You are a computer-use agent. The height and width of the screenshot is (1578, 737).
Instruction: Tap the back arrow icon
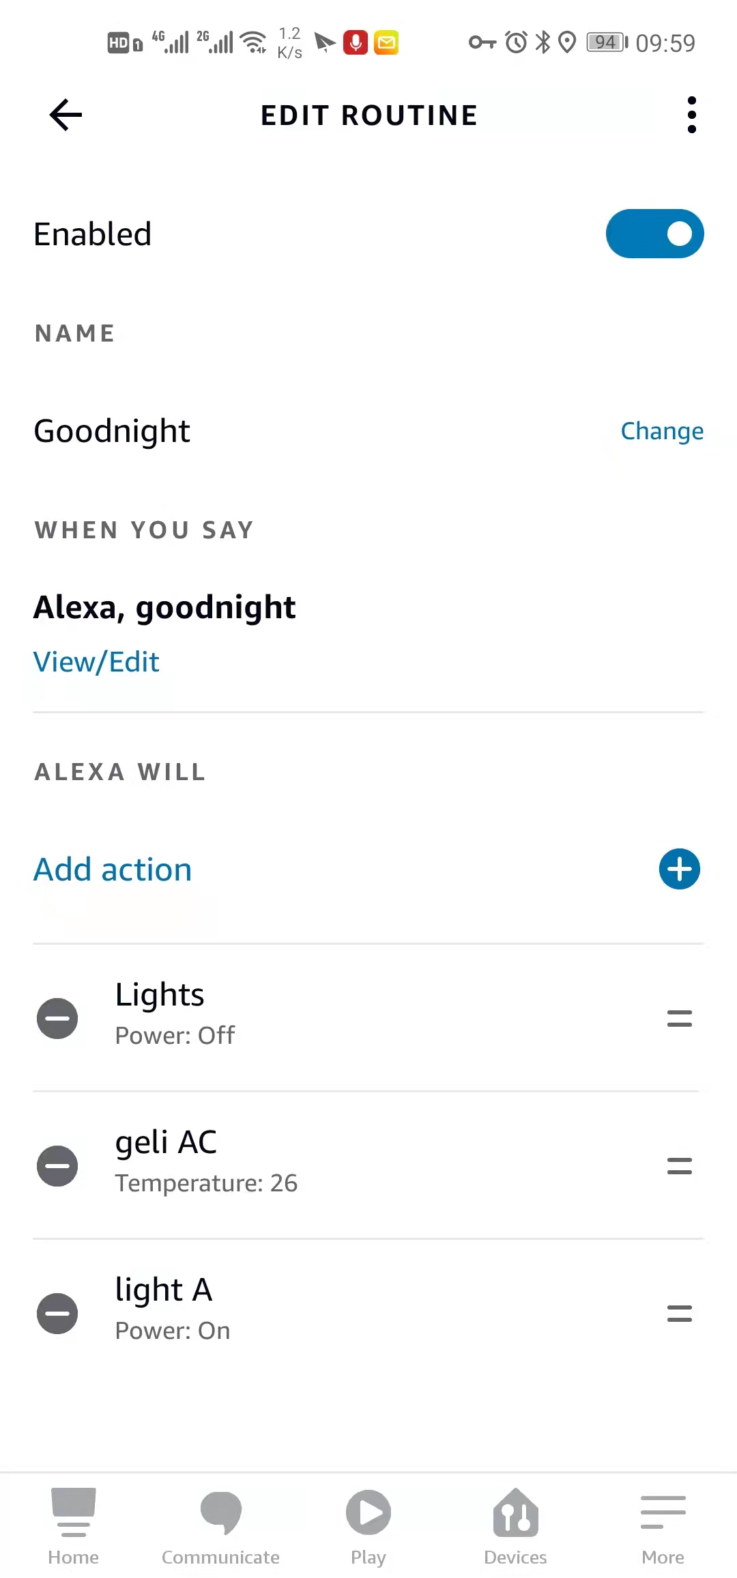pos(66,115)
